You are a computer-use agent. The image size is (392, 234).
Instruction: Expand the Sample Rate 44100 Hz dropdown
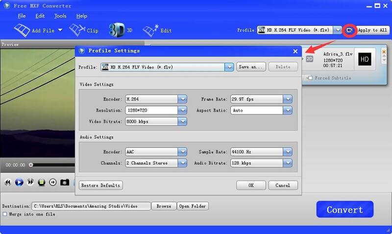pos(288,152)
